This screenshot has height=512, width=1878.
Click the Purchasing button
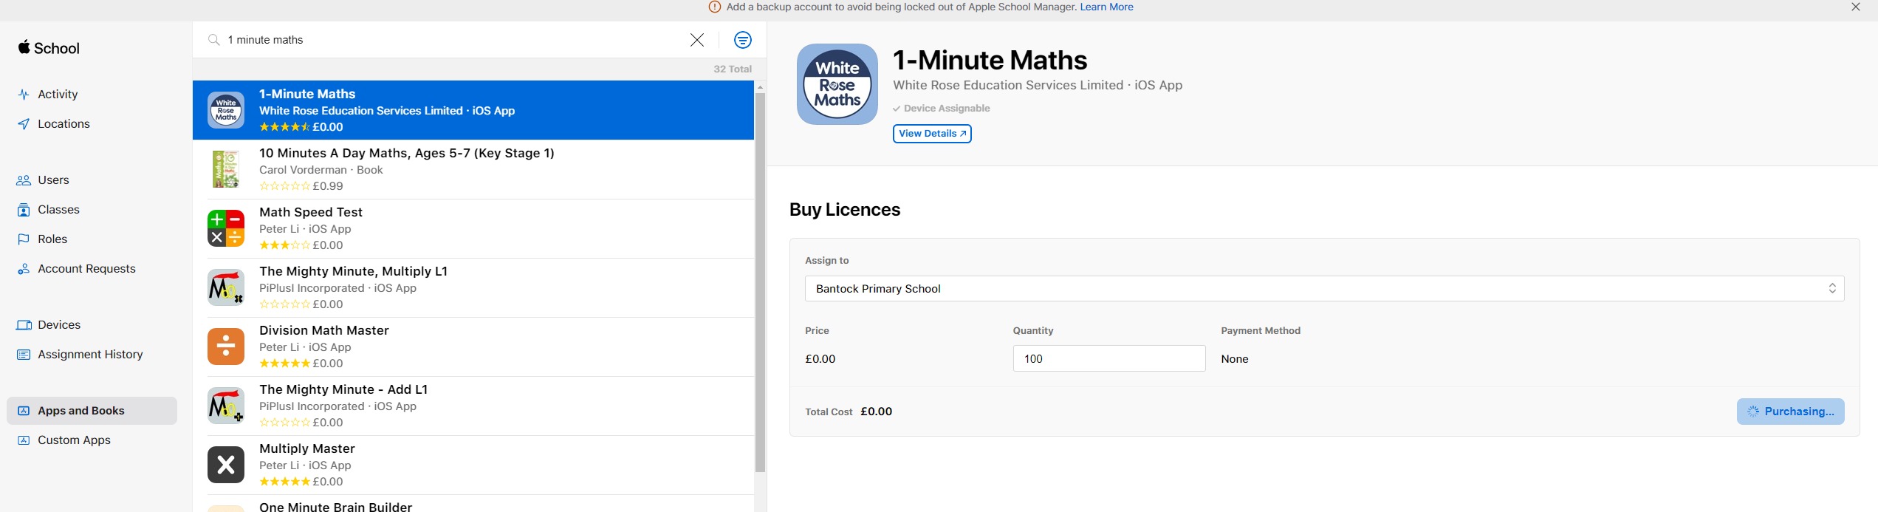pyautogui.click(x=1790, y=412)
